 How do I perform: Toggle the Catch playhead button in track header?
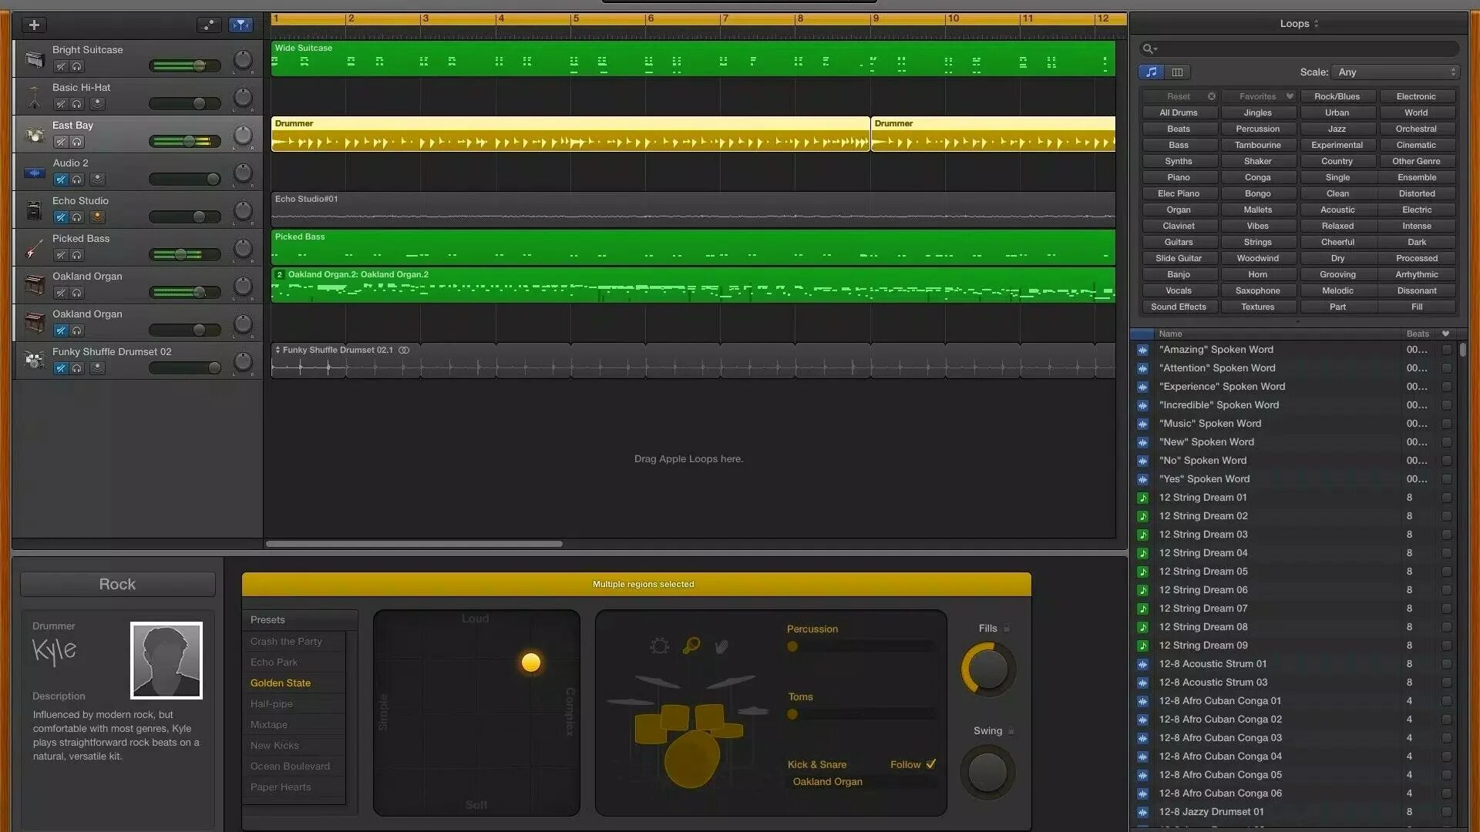(x=240, y=25)
